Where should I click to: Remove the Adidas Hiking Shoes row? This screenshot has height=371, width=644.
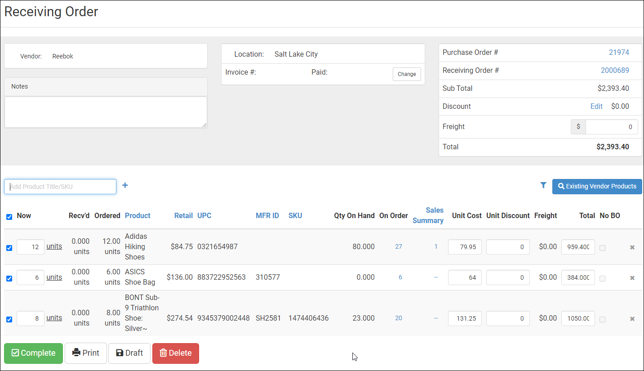(x=632, y=247)
